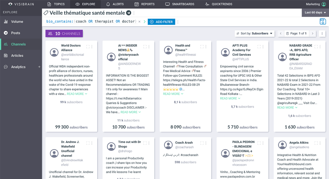Click the 8 090 subscribers count
The image size is (329, 179).
(x=185, y=127)
